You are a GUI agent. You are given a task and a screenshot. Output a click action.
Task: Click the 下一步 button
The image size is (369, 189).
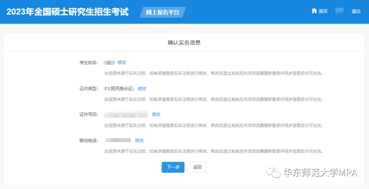click(x=173, y=167)
